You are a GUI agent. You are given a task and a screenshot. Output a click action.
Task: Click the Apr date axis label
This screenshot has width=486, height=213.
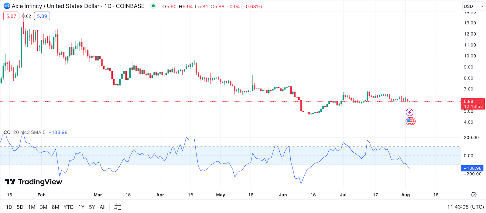click(x=160, y=195)
